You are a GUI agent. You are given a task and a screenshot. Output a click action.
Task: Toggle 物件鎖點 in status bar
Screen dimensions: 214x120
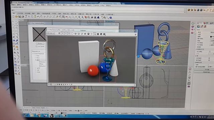pyautogui.click(x=102, y=113)
